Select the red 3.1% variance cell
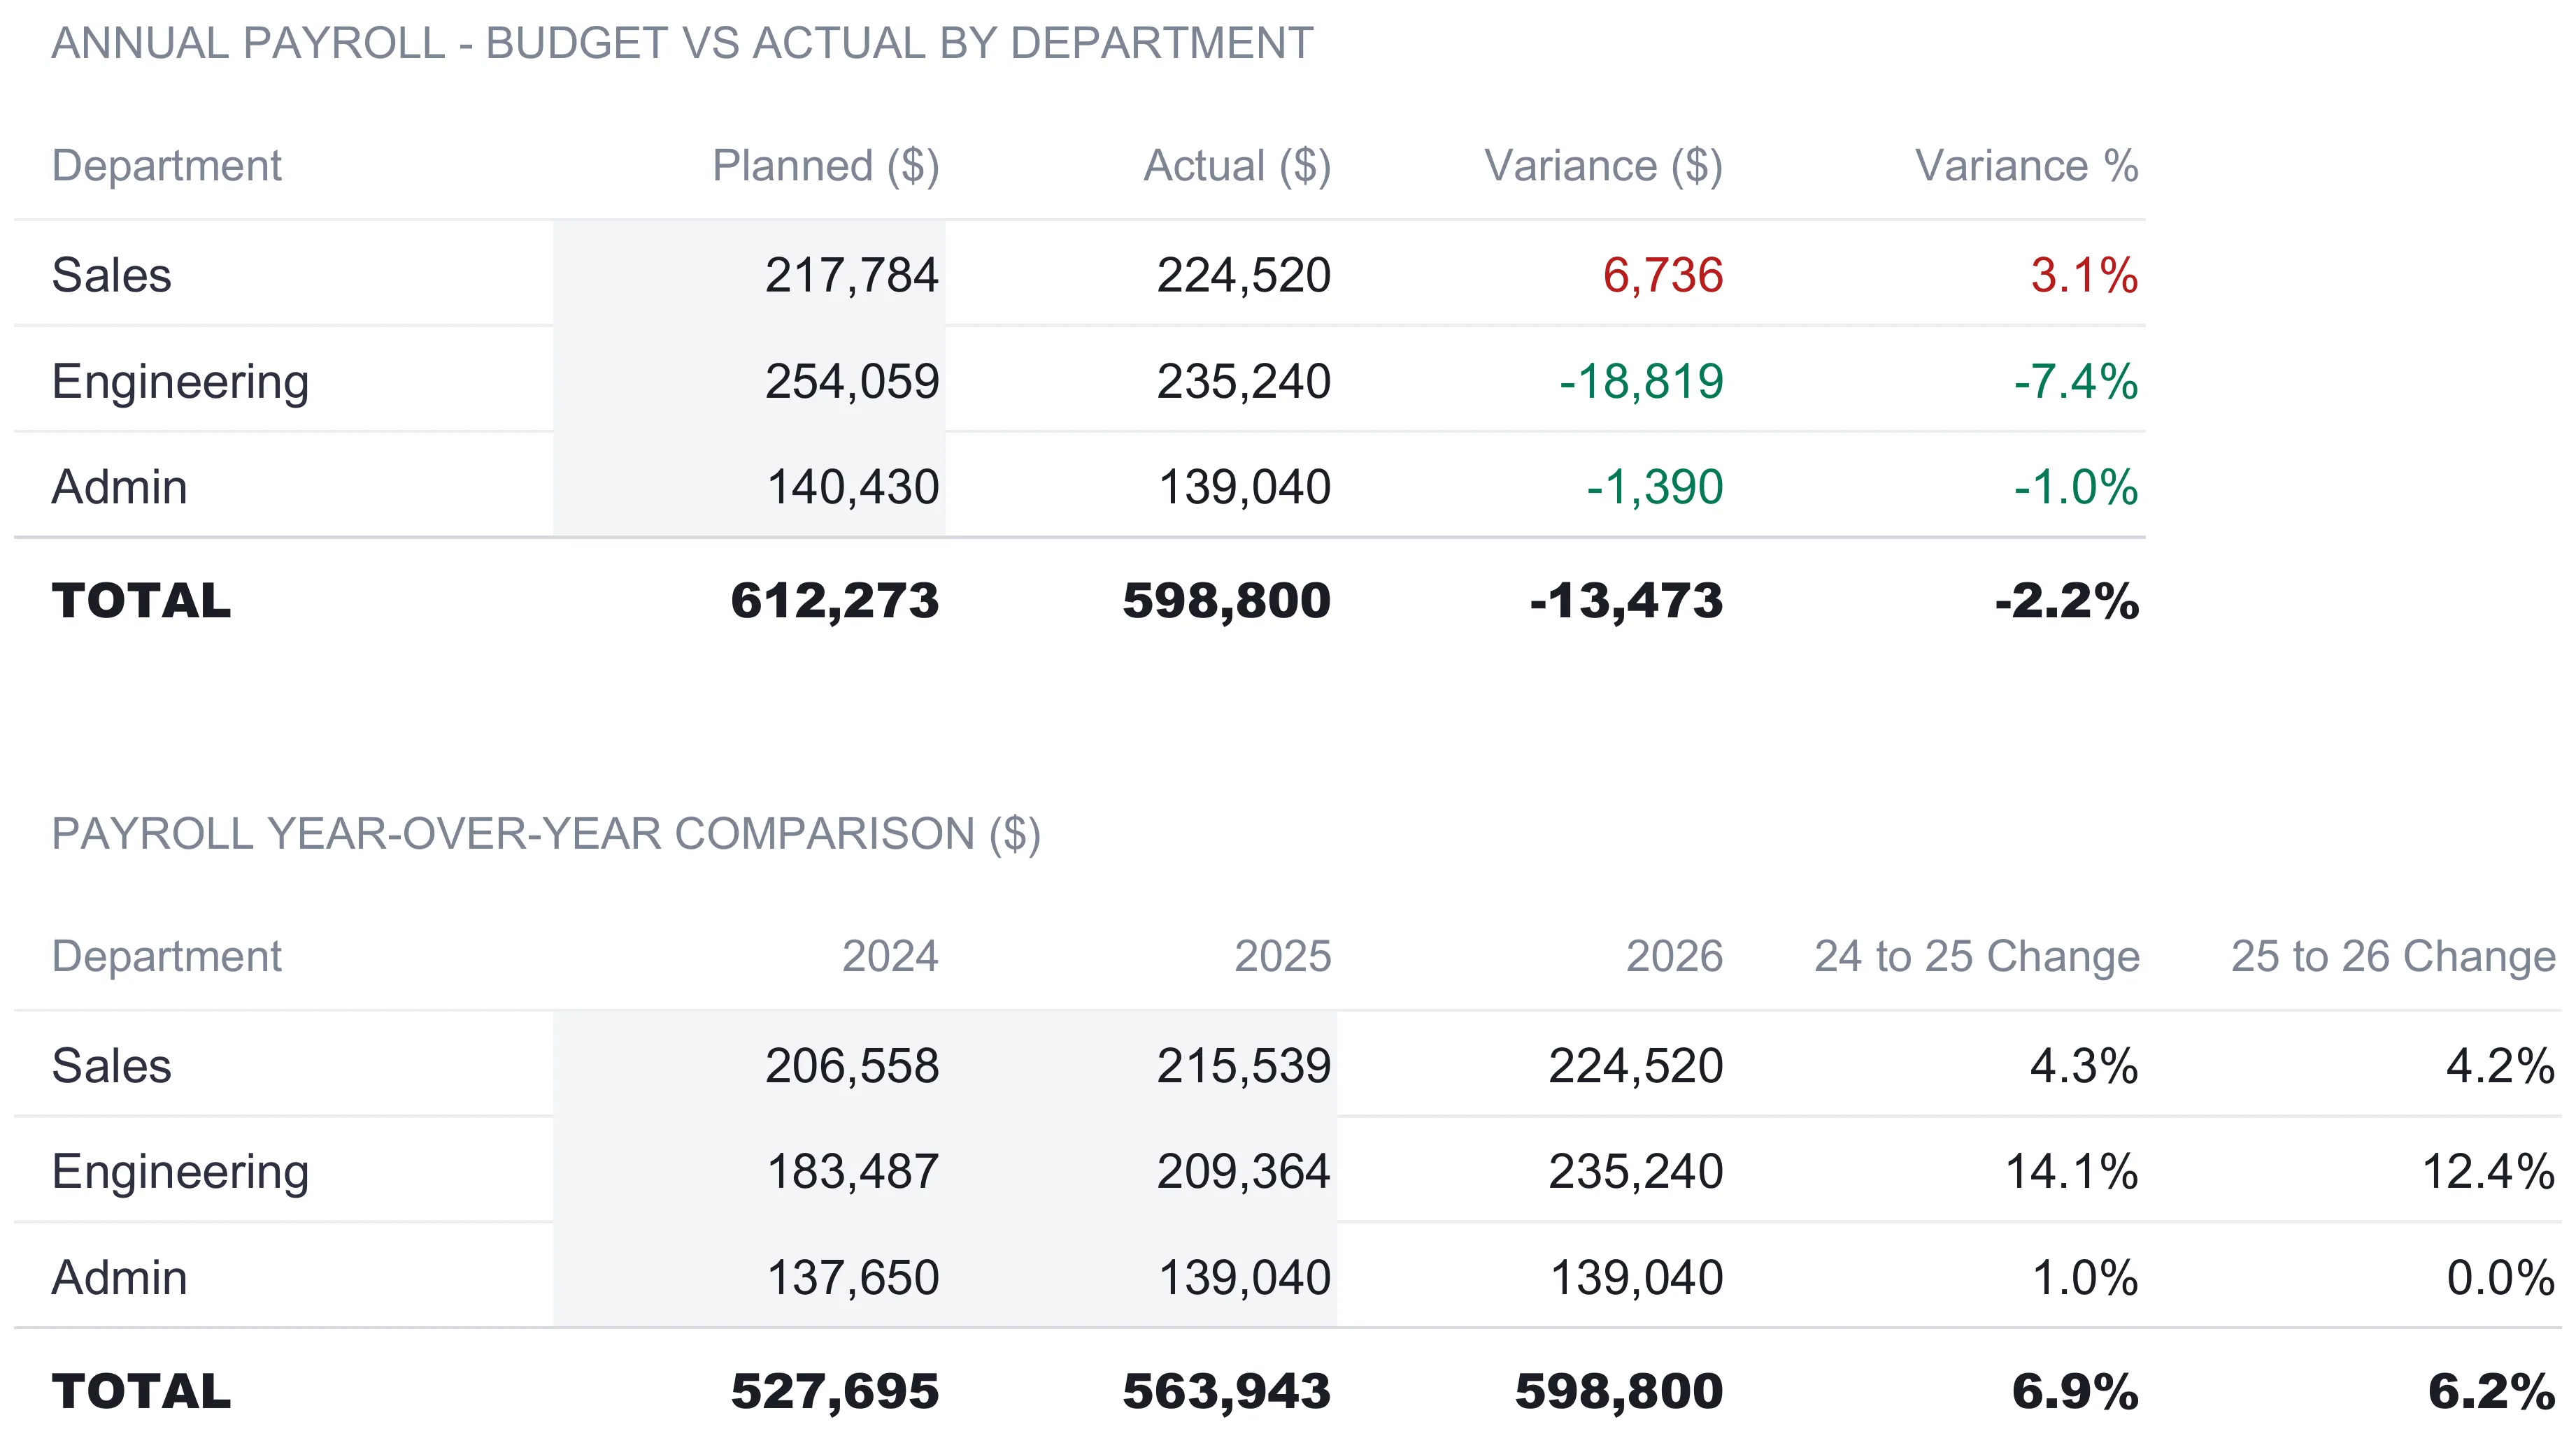 (x=2084, y=275)
